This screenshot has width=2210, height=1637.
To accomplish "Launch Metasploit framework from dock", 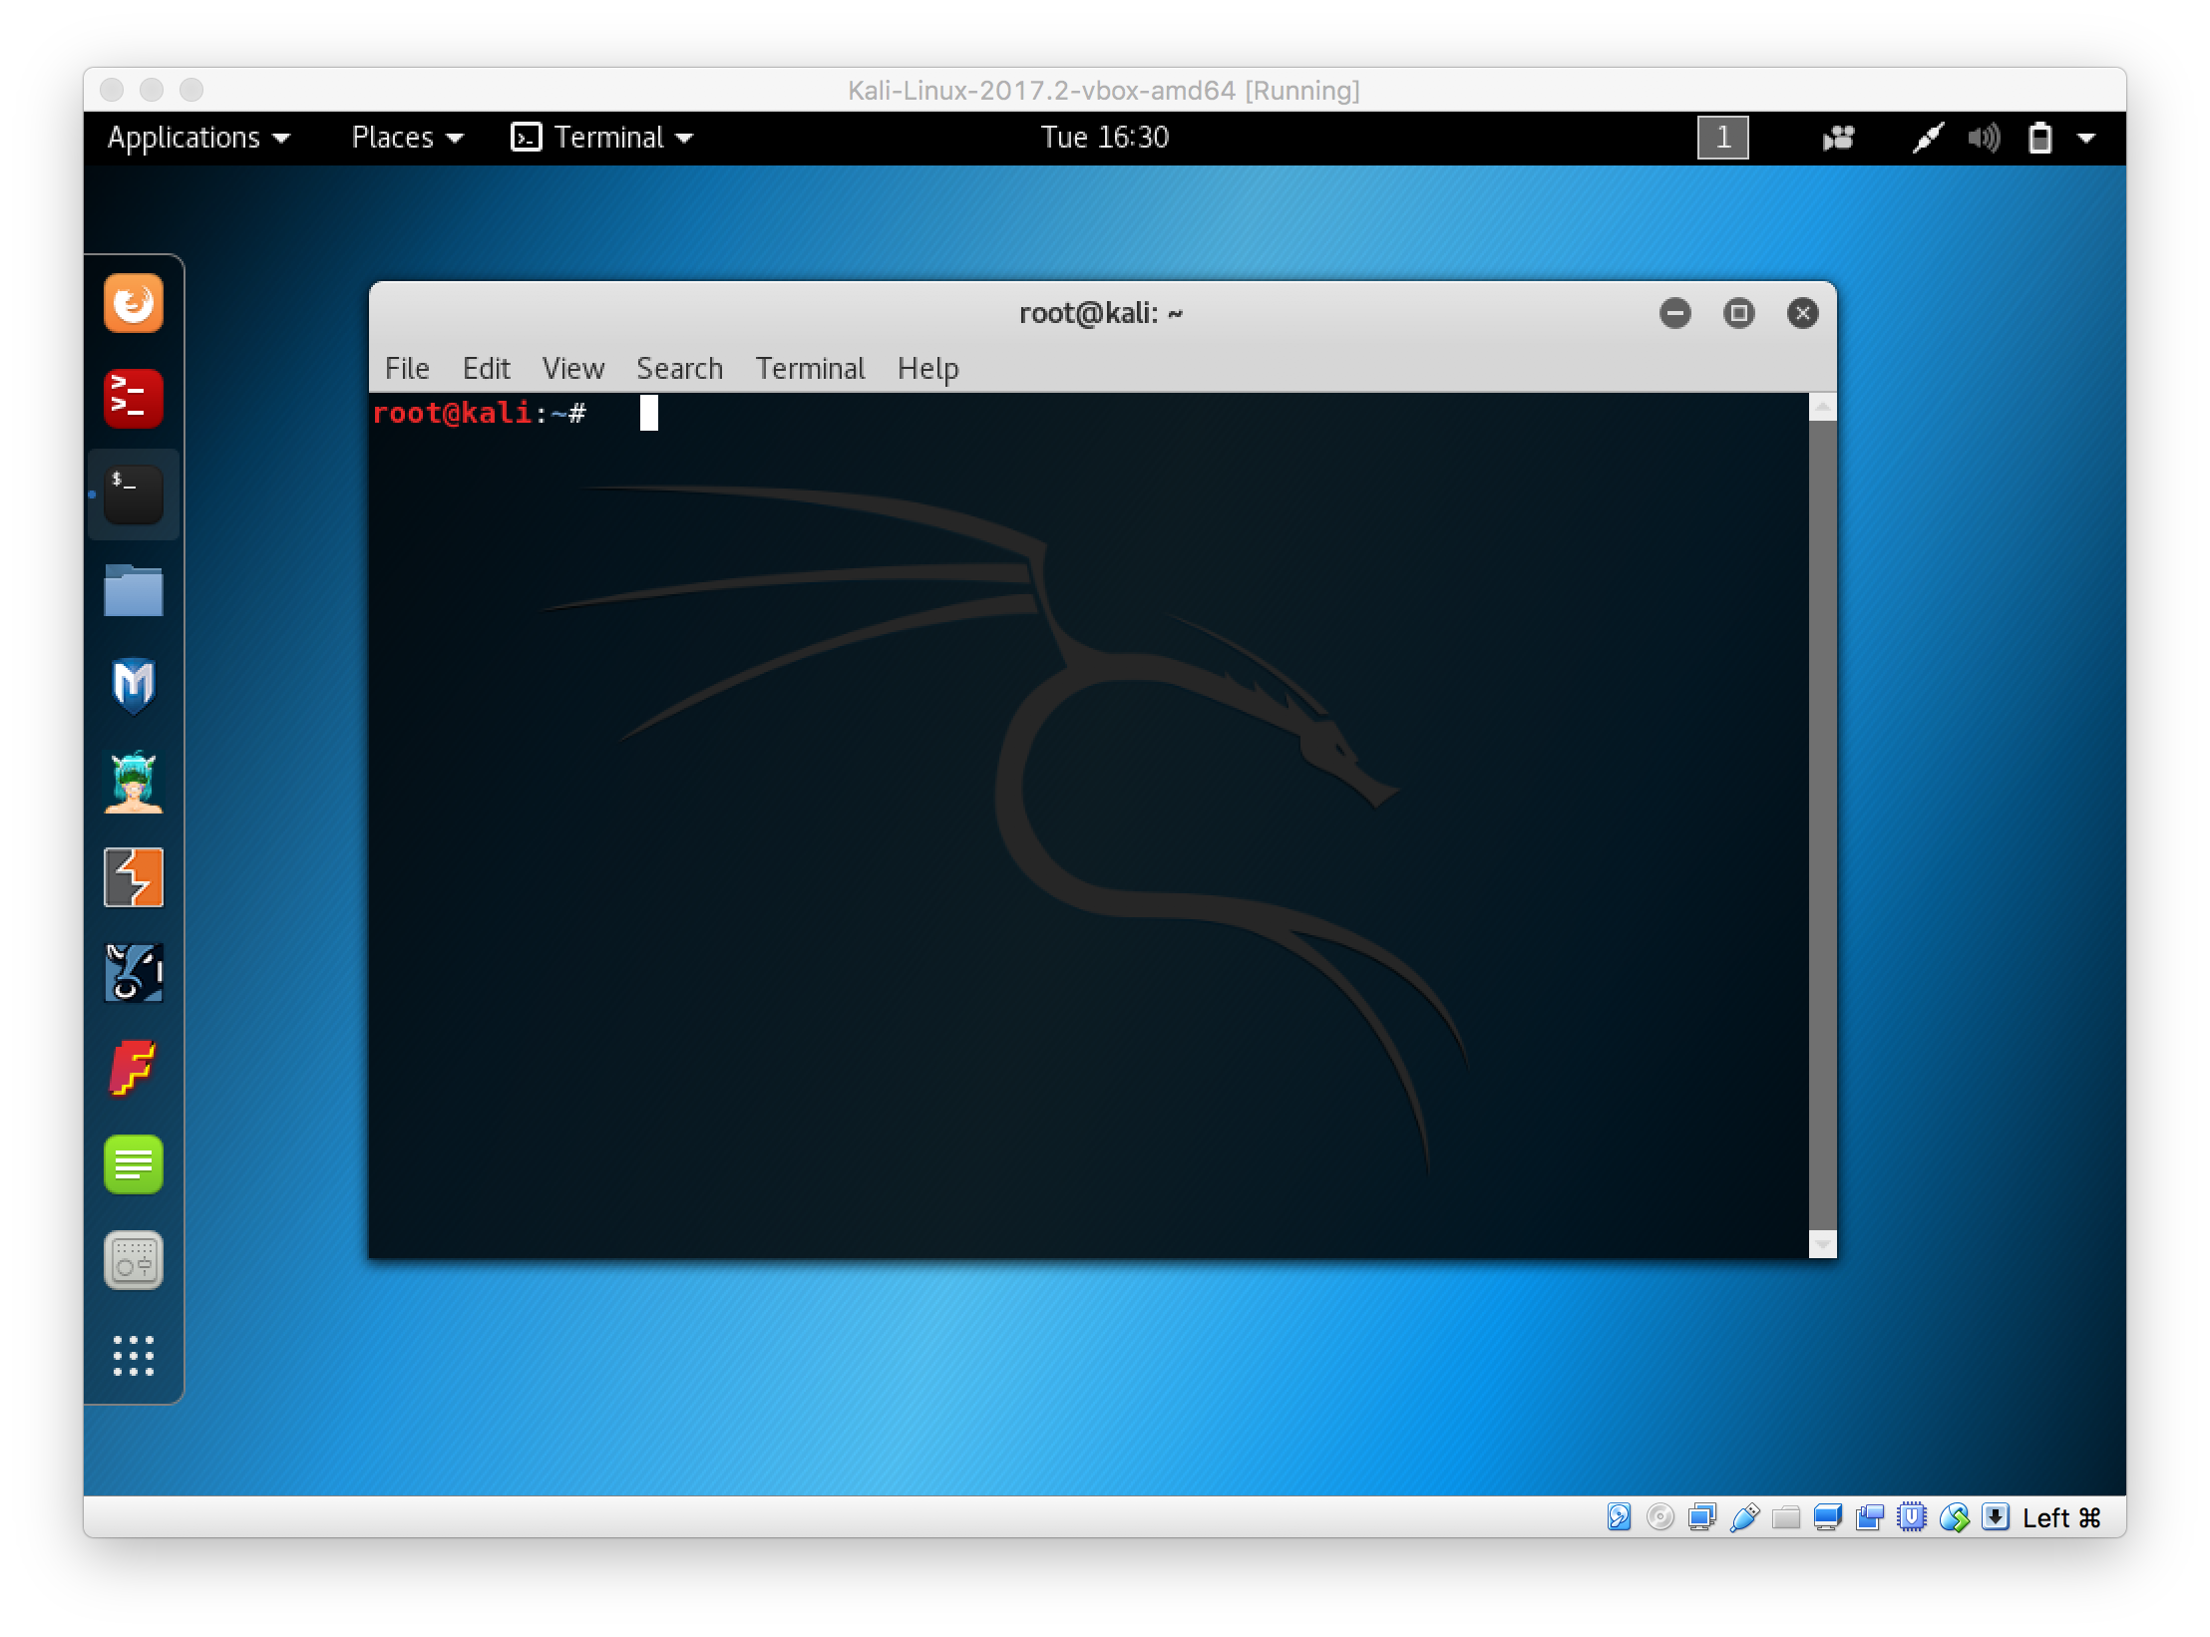I will click(133, 686).
